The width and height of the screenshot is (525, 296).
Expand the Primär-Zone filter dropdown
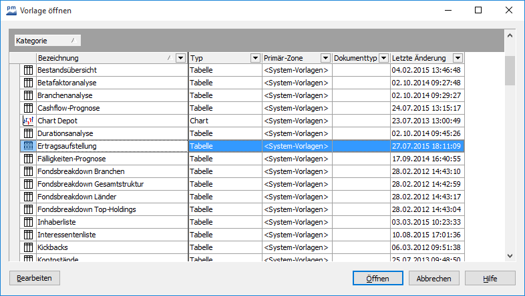tap(325, 58)
